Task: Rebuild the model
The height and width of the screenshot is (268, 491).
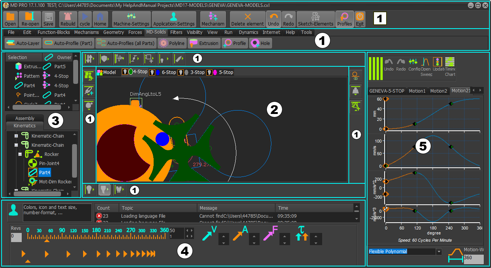Action: (68, 19)
